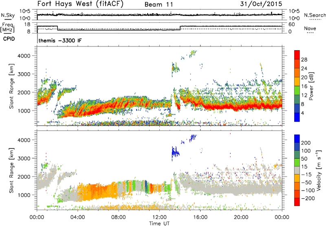Click the '20:00' time axis tick label
This screenshot has width=326, height=226.
pyautogui.click(x=241, y=217)
